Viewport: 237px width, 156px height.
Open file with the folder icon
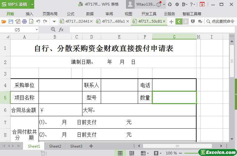tap(4, 21)
